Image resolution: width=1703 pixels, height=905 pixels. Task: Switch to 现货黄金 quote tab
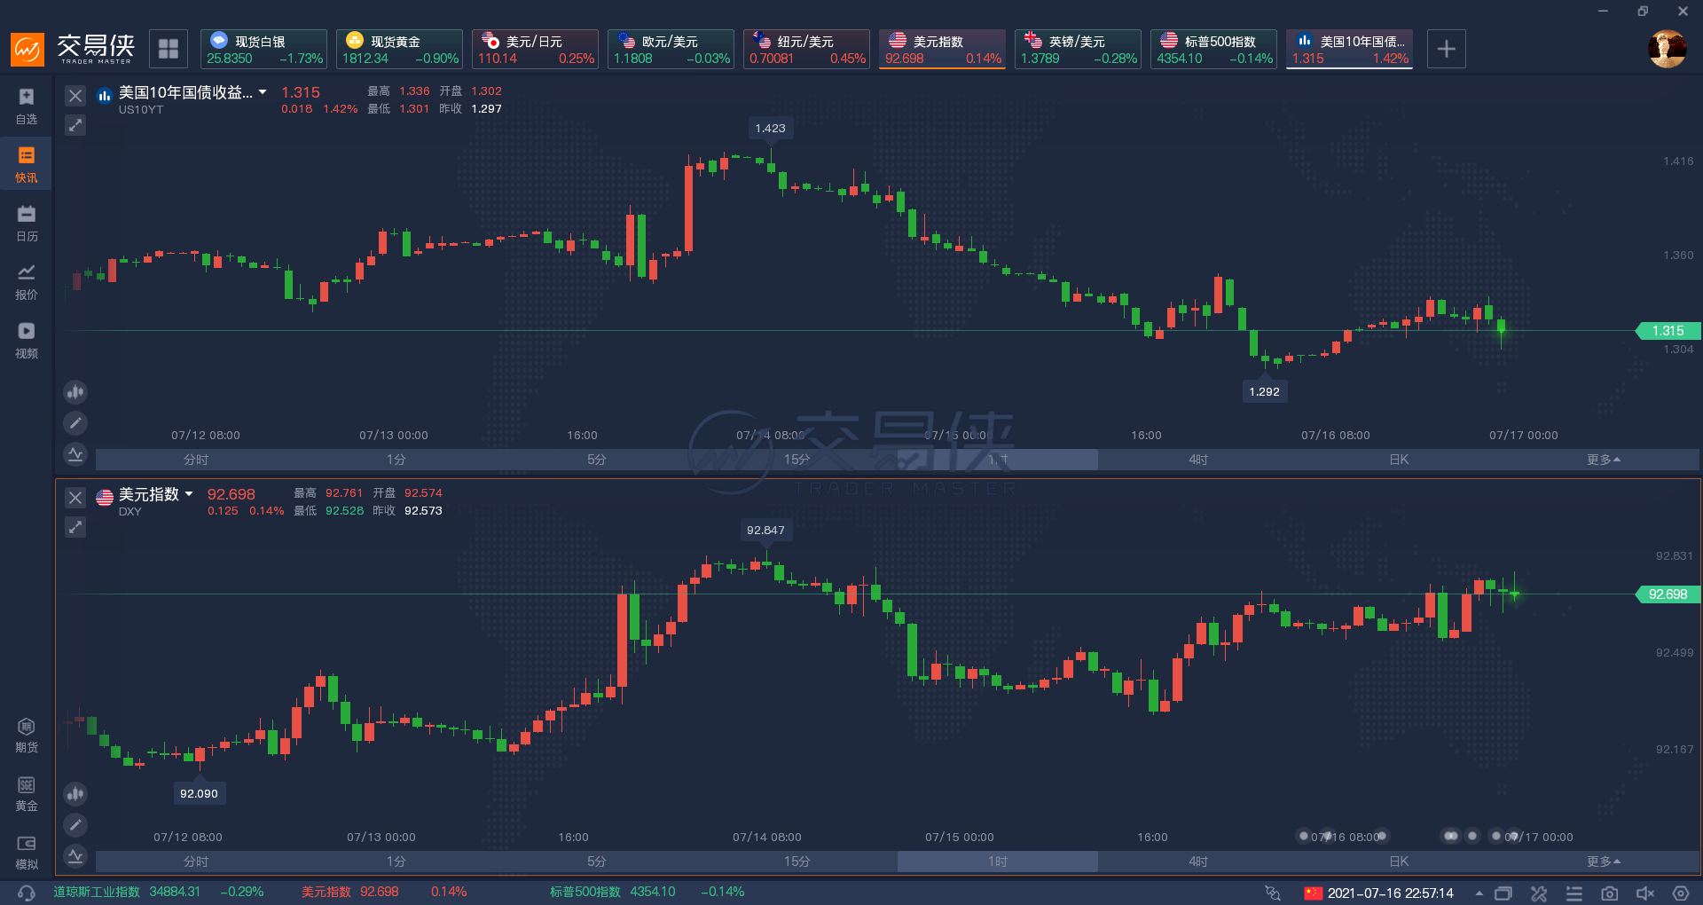coord(400,49)
